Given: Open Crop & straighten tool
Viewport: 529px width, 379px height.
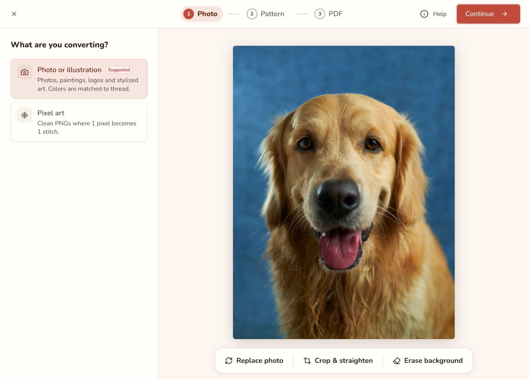Looking at the screenshot, I should (x=338, y=361).
